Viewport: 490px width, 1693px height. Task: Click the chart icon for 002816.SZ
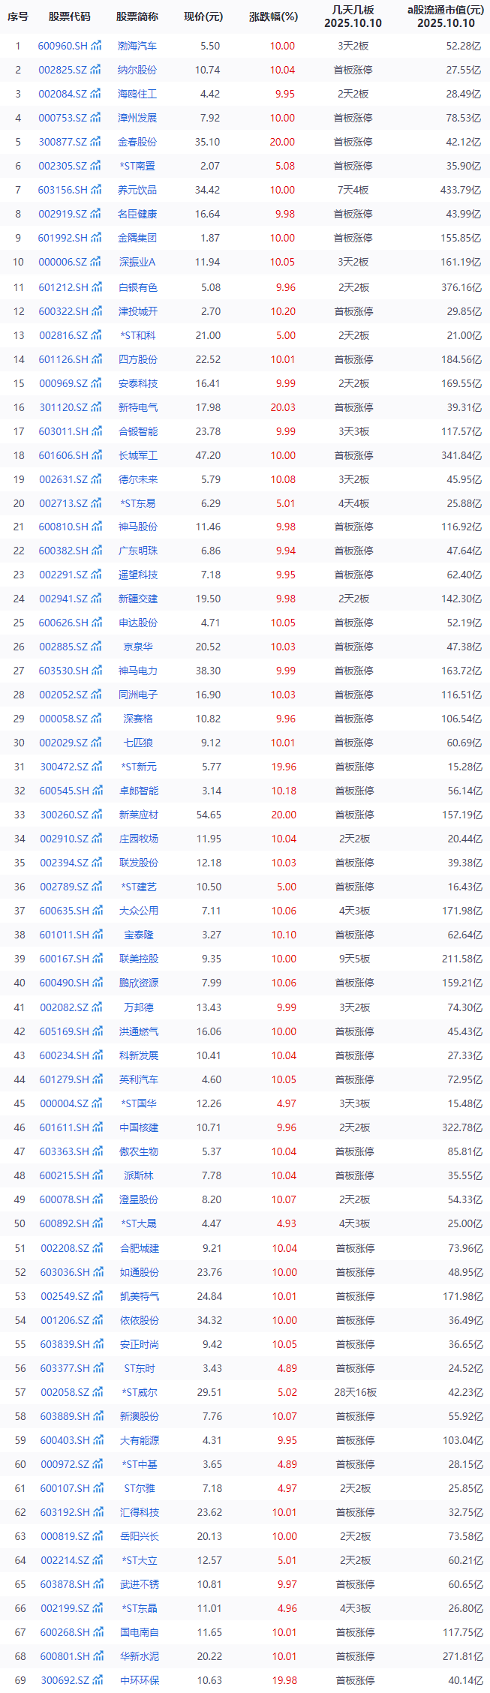click(96, 335)
